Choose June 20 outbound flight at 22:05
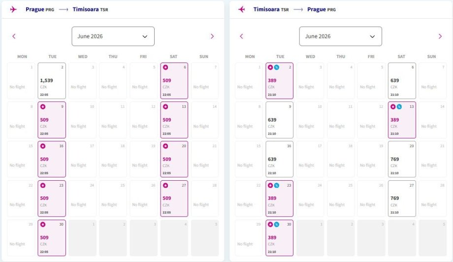 pos(174,160)
